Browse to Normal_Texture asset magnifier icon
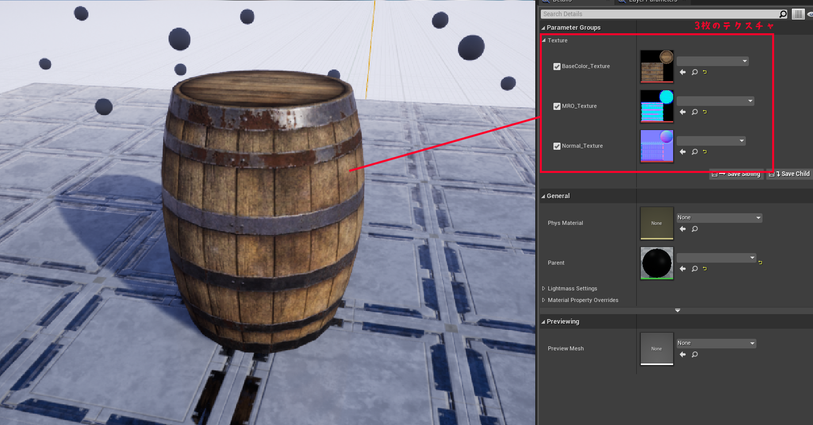 point(695,152)
